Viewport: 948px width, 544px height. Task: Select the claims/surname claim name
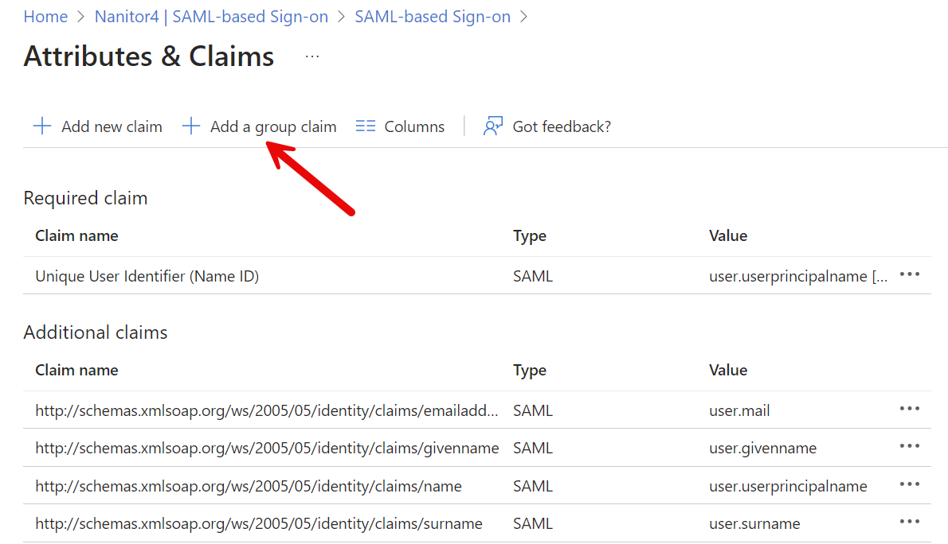pos(259,523)
